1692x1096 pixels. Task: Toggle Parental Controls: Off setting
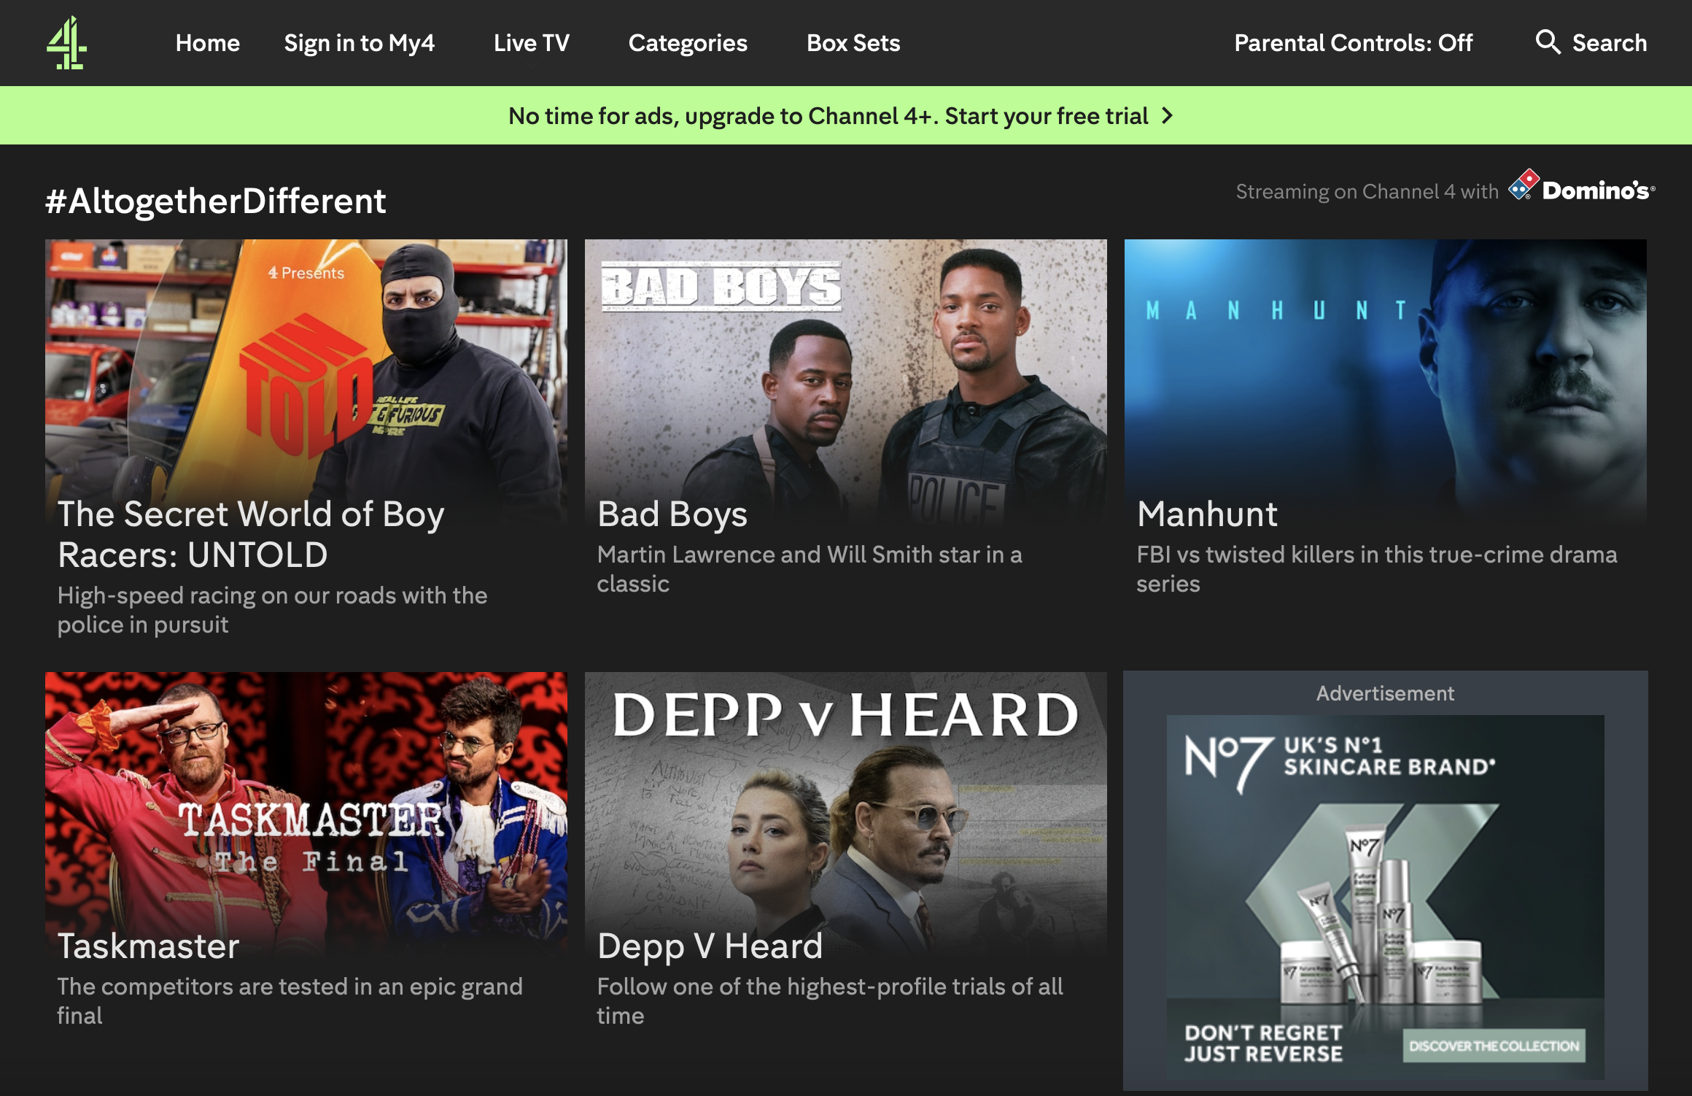pos(1353,43)
